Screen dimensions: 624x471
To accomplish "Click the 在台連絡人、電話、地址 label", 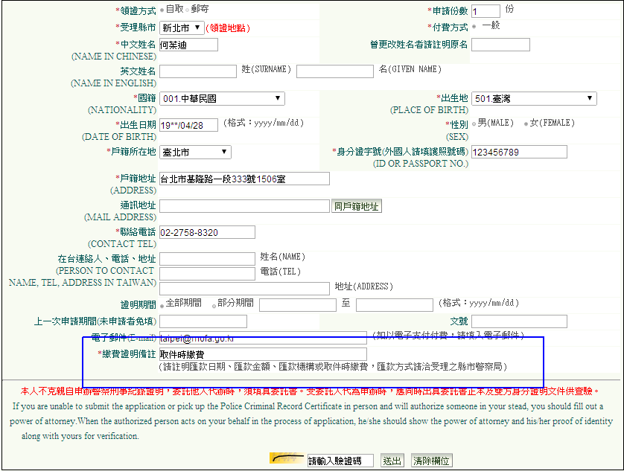I will coord(106,259).
